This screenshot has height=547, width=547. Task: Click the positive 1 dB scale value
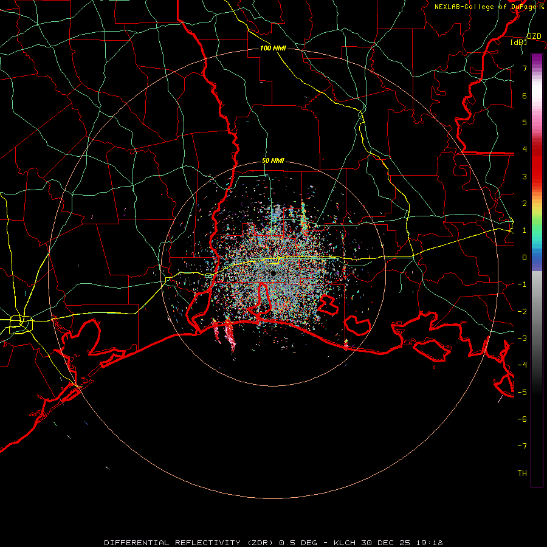(525, 230)
